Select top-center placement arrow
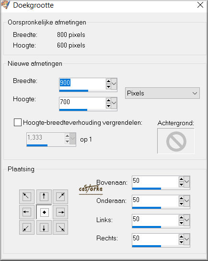 click(x=44, y=196)
